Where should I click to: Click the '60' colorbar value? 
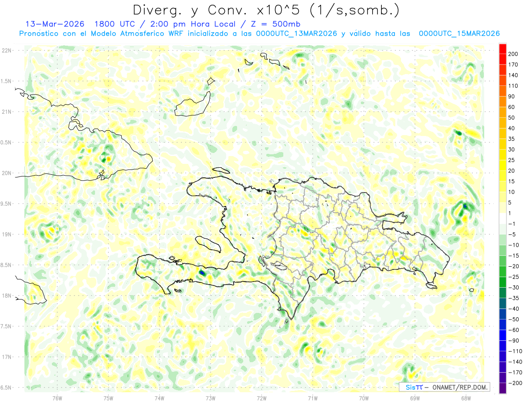(512, 107)
